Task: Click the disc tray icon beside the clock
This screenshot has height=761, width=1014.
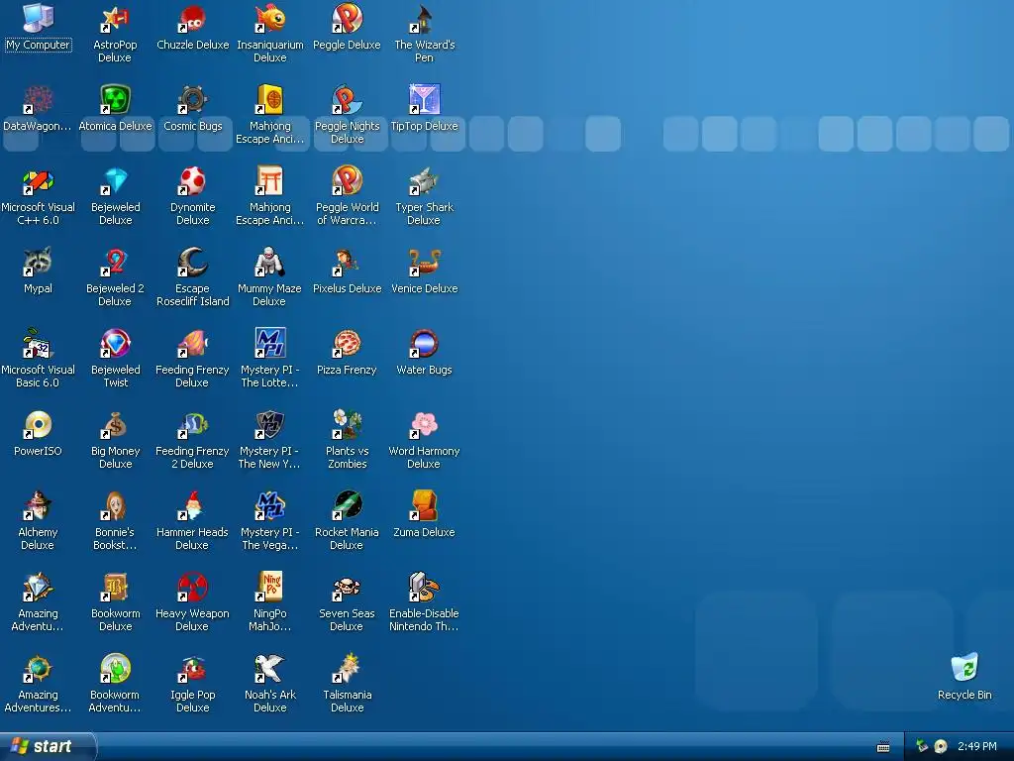Action: 941,746
